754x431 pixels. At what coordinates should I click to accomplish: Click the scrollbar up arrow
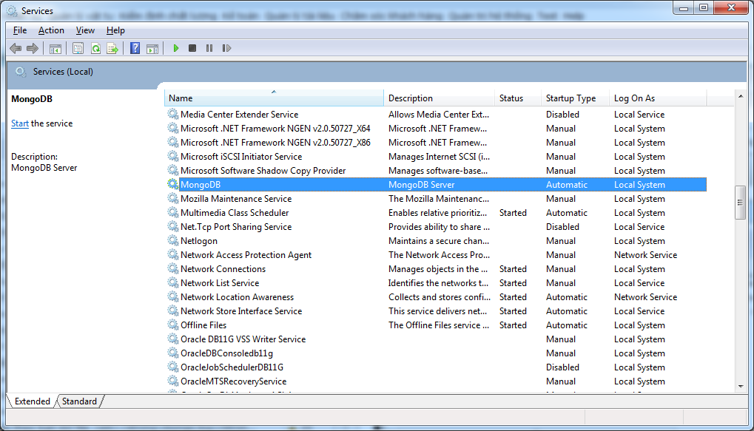[741, 97]
